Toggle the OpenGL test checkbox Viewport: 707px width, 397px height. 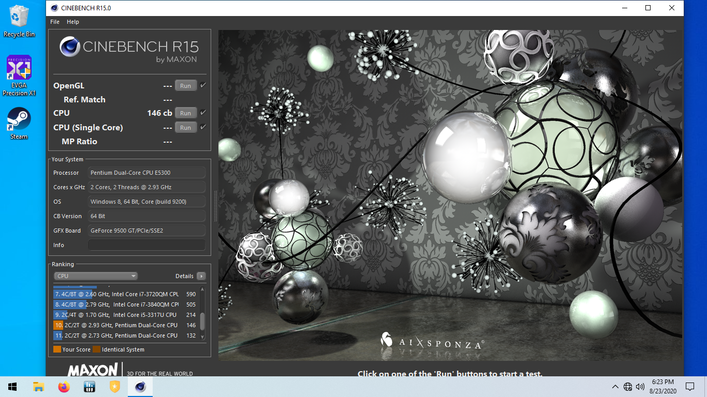click(203, 85)
